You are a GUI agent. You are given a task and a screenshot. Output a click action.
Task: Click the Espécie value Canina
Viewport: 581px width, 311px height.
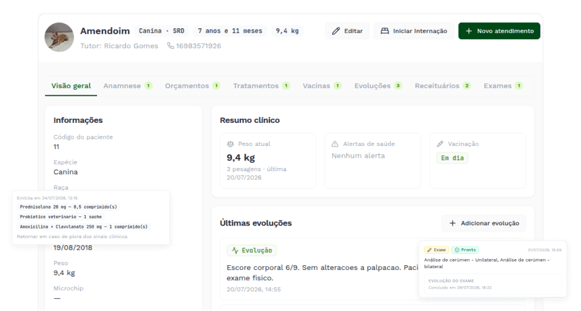point(66,172)
